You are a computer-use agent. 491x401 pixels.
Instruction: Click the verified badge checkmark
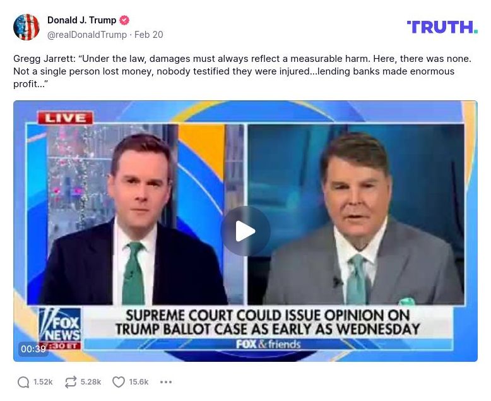pos(124,20)
